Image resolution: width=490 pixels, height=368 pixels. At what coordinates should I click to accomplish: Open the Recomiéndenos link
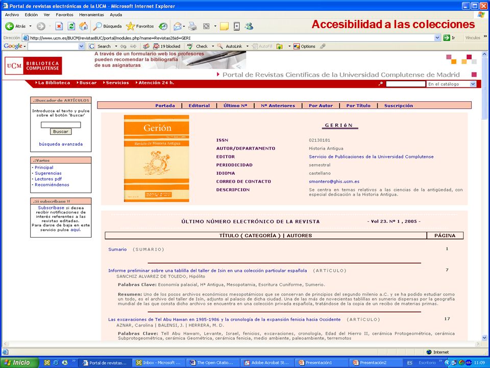[x=52, y=185]
